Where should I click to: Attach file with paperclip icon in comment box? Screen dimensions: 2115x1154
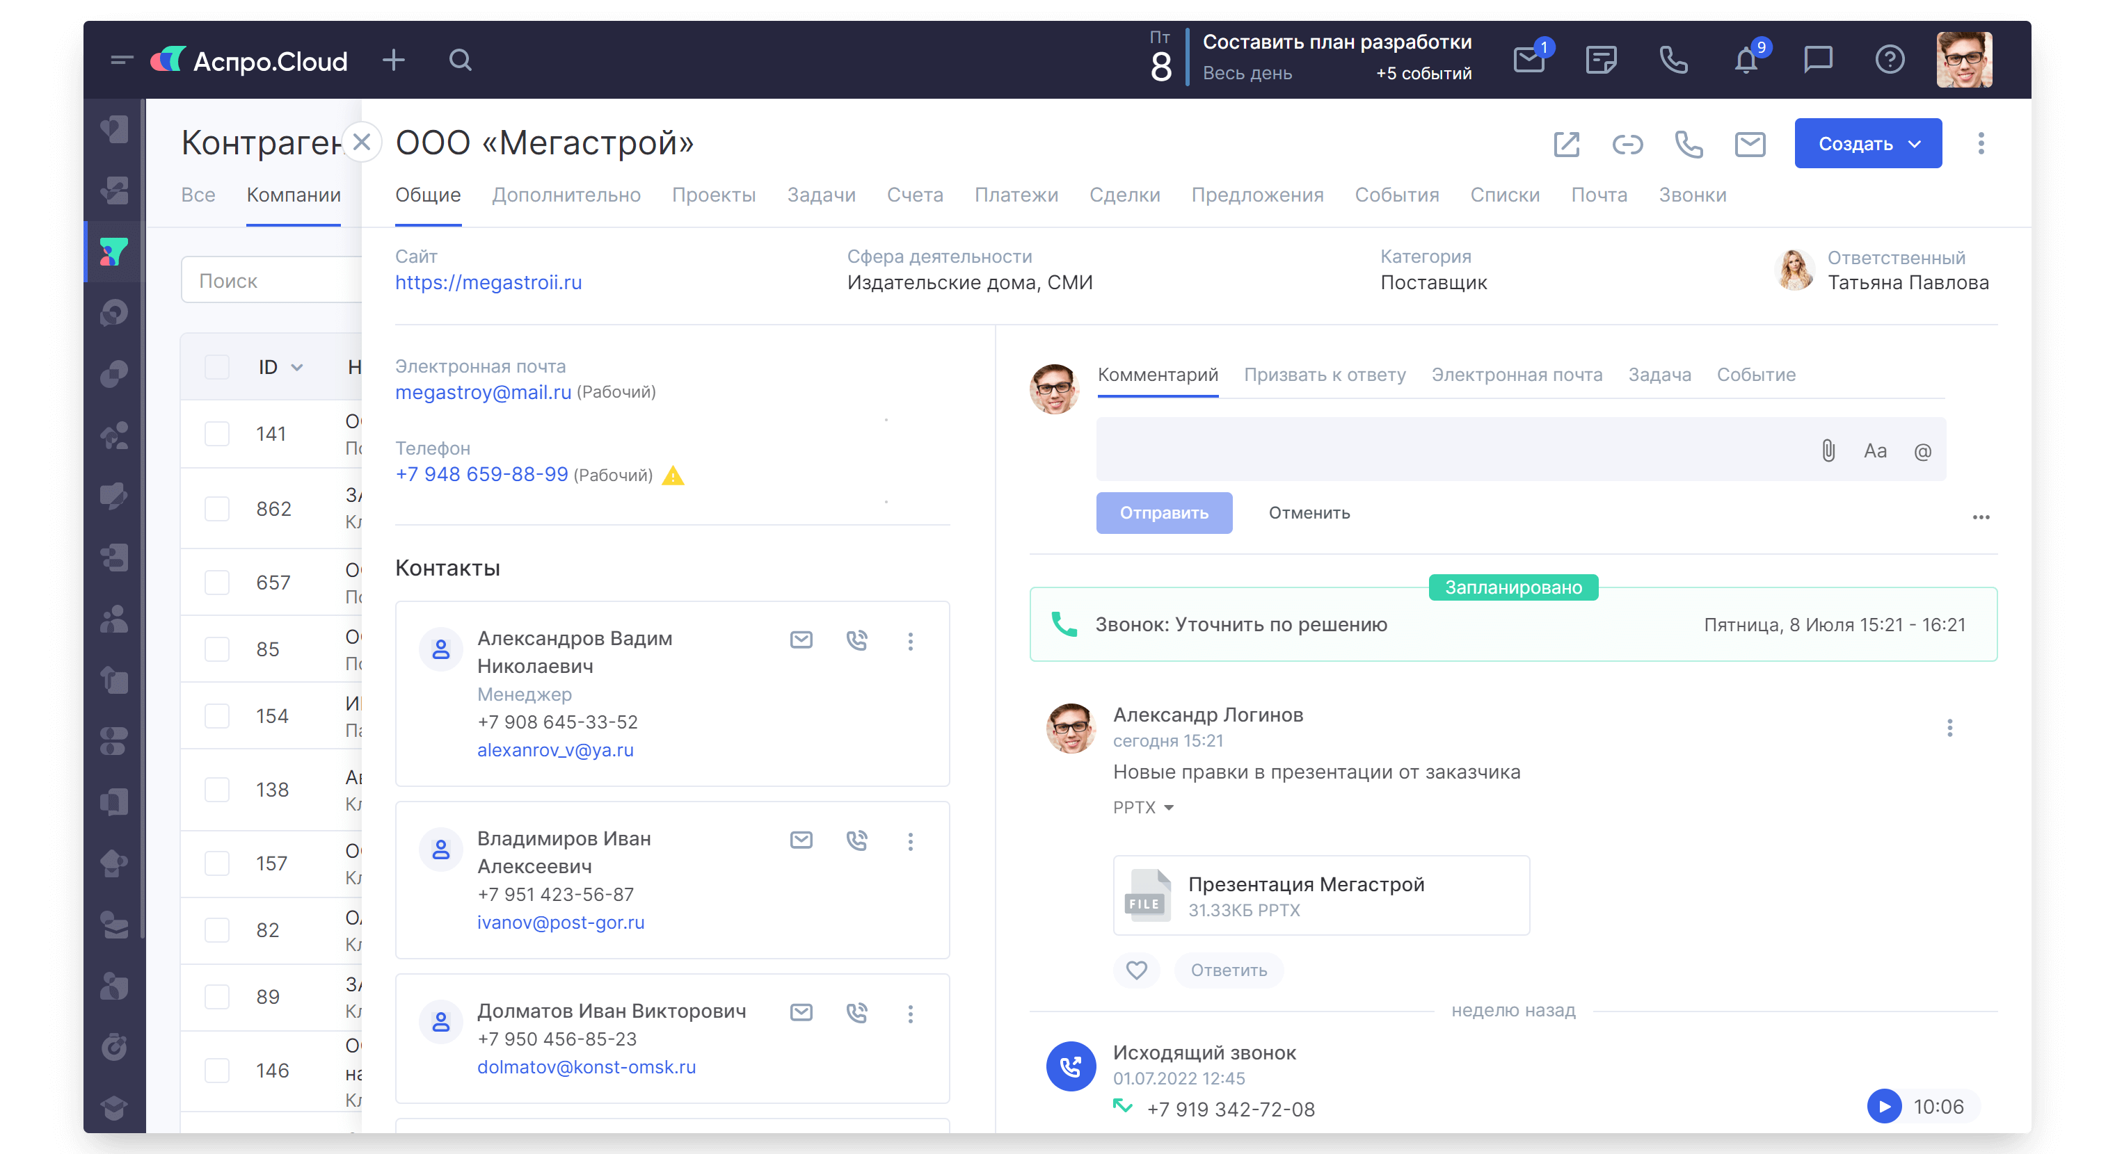[x=1828, y=450]
